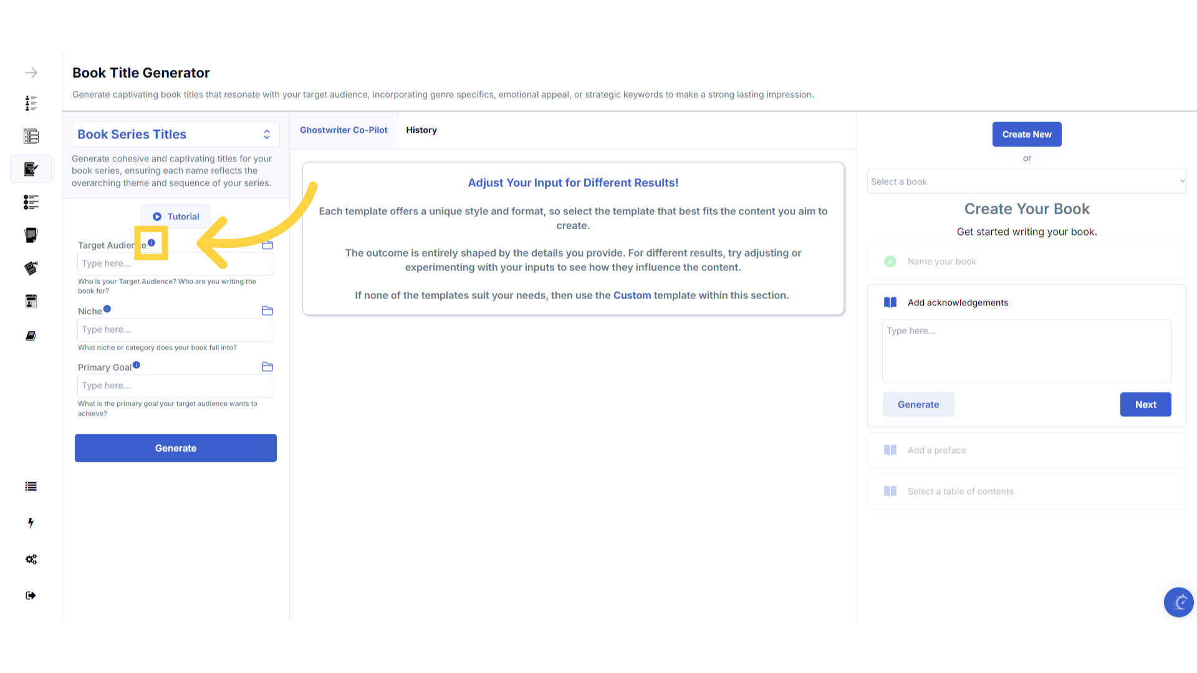Screen dimensions: 1197x673
Task: Click the sidebar expand arrow icon
Action: [31, 73]
